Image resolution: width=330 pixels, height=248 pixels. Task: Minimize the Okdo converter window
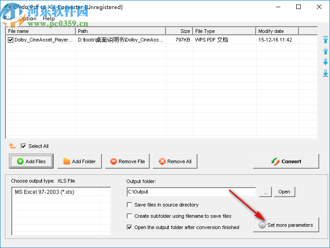[x=278, y=7]
